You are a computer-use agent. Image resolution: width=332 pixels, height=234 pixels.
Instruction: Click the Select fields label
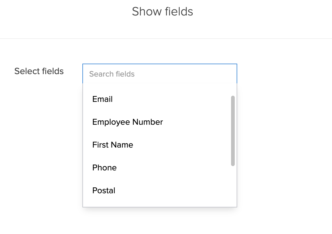point(39,71)
